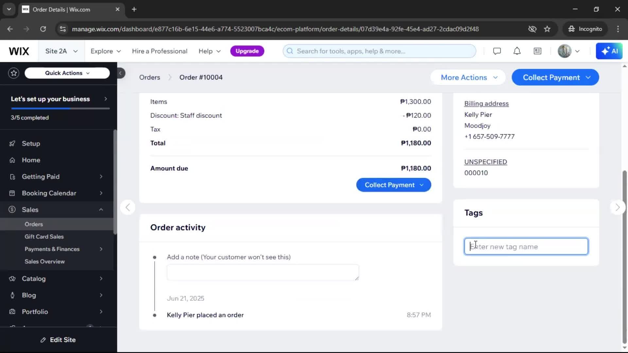Click the Portfolio icon
628x353 pixels.
12,312
